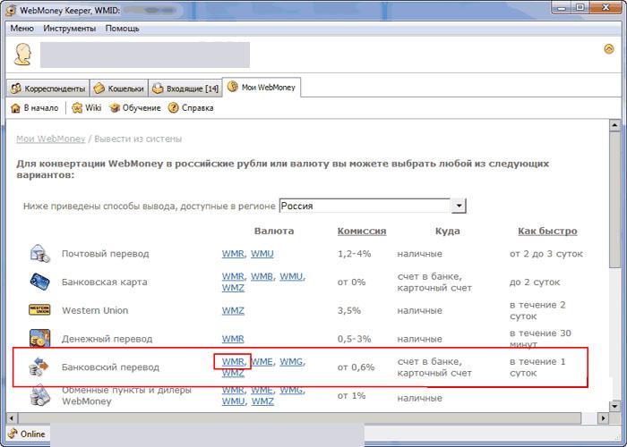Click the Денежный перевод label text
This screenshot has width=627, height=447.
click(107, 339)
